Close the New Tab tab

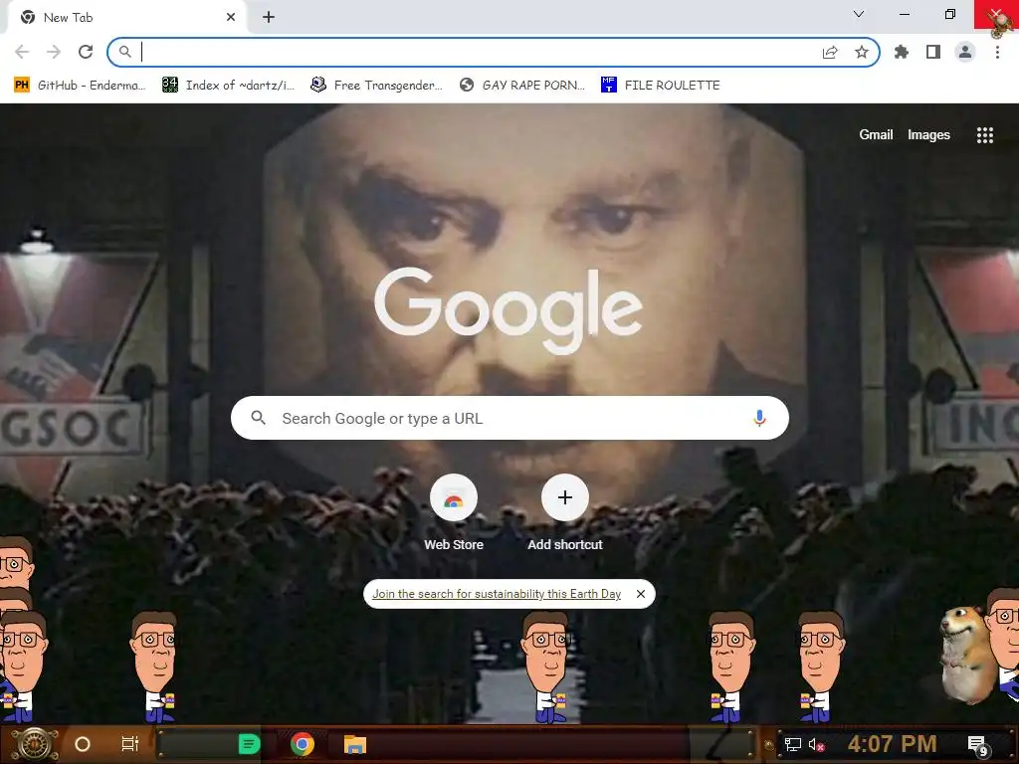tap(231, 18)
